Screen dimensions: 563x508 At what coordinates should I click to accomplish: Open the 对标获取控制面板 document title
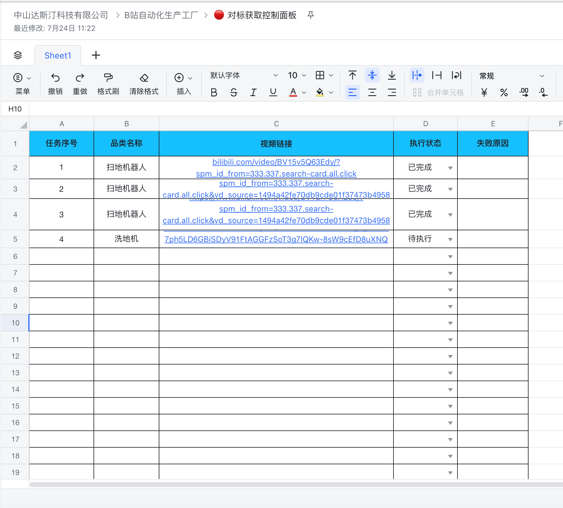(262, 15)
